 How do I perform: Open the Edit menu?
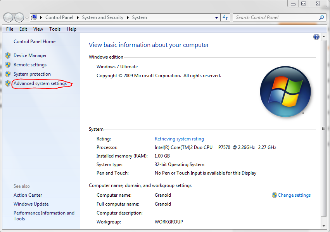pyautogui.click(x=23, y=29)
